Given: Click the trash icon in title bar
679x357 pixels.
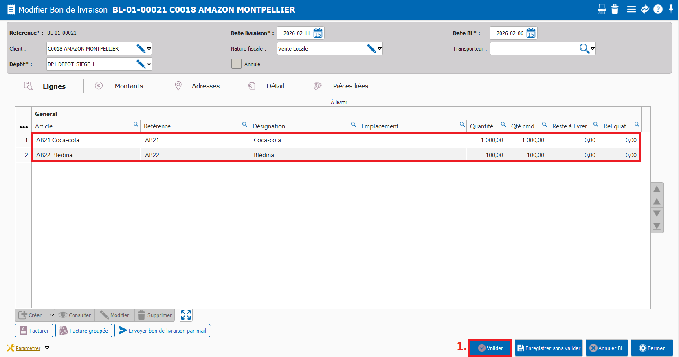Looking at the screenshot, I should (615, 9).
